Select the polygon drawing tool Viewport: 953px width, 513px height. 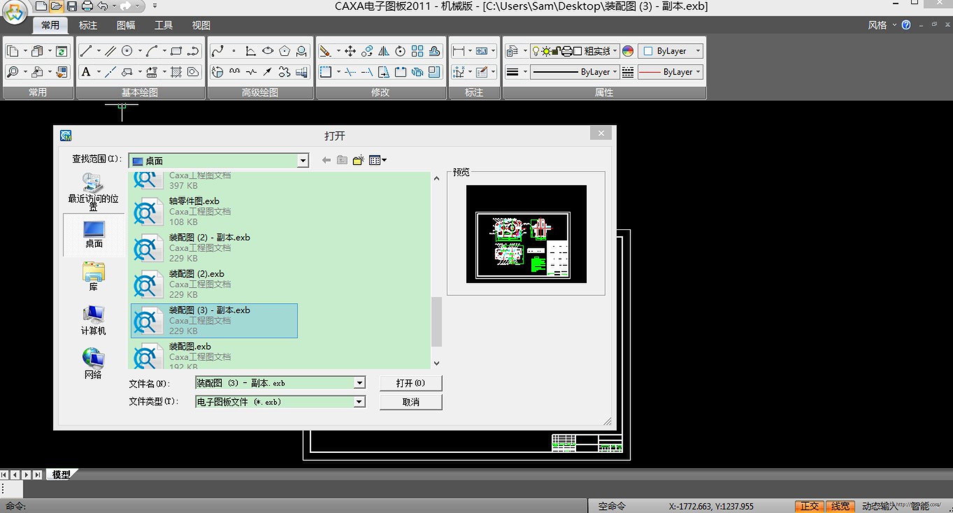pos(285,51)
